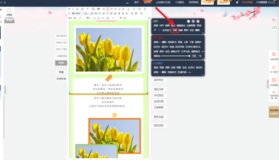Click the new blank document icon
The height and width of the screenshot is (160, 279).
point(69,13)
